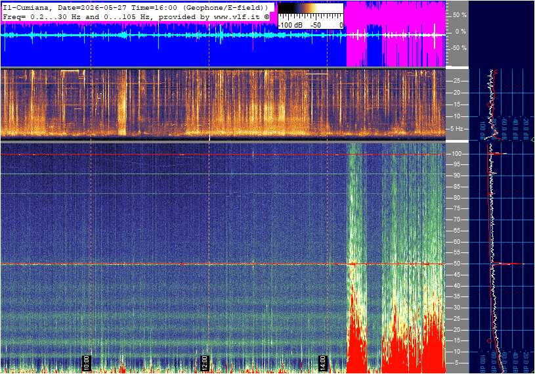535x374 pixels.
Task: Click the 25 Hz tick on geophone scale
Action: point(456,81)
